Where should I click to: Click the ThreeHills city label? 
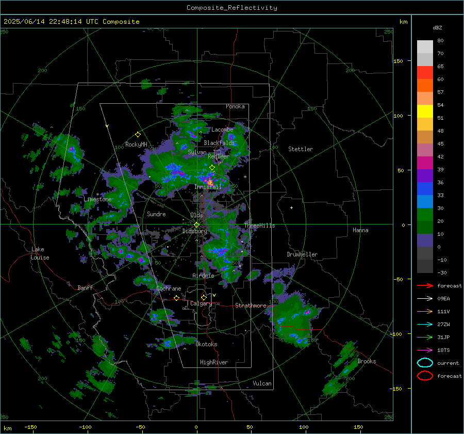coord(259,226)
